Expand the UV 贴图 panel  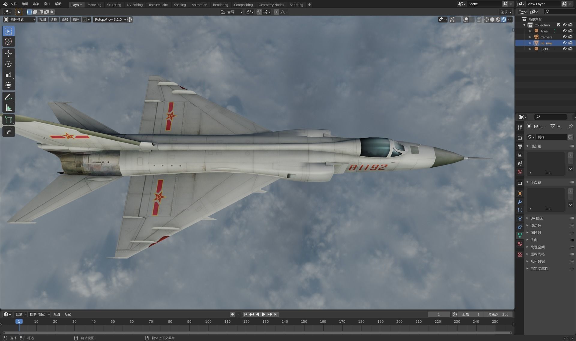click(528, 218)
